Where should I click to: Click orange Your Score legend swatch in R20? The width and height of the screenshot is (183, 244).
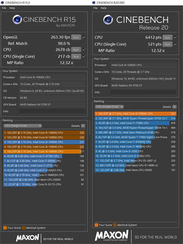pyautogui.click(x=97, y=225)
